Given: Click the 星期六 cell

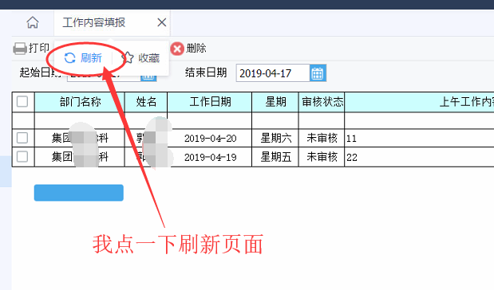Looking at the screenshot, I should click(275, 138).
